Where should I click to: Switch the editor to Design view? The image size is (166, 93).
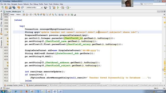(12, 14)
